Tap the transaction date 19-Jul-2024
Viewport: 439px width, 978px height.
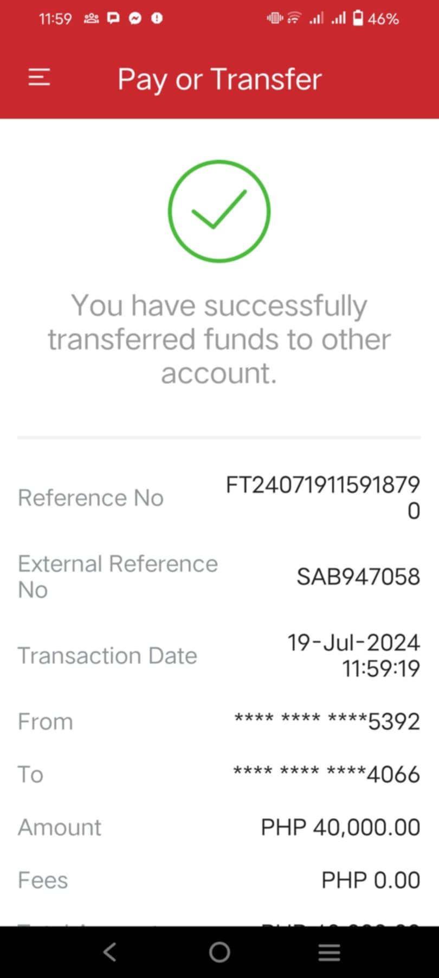pos(353,643)
